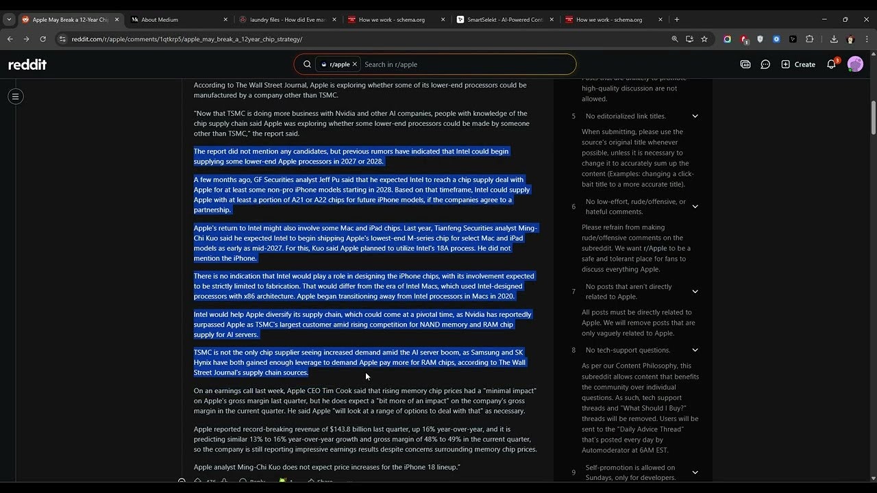Open the Chrome three-dot menu
The width and height of the screenshot is (877, 493).
pyautogui.click(x=867, y=39)
